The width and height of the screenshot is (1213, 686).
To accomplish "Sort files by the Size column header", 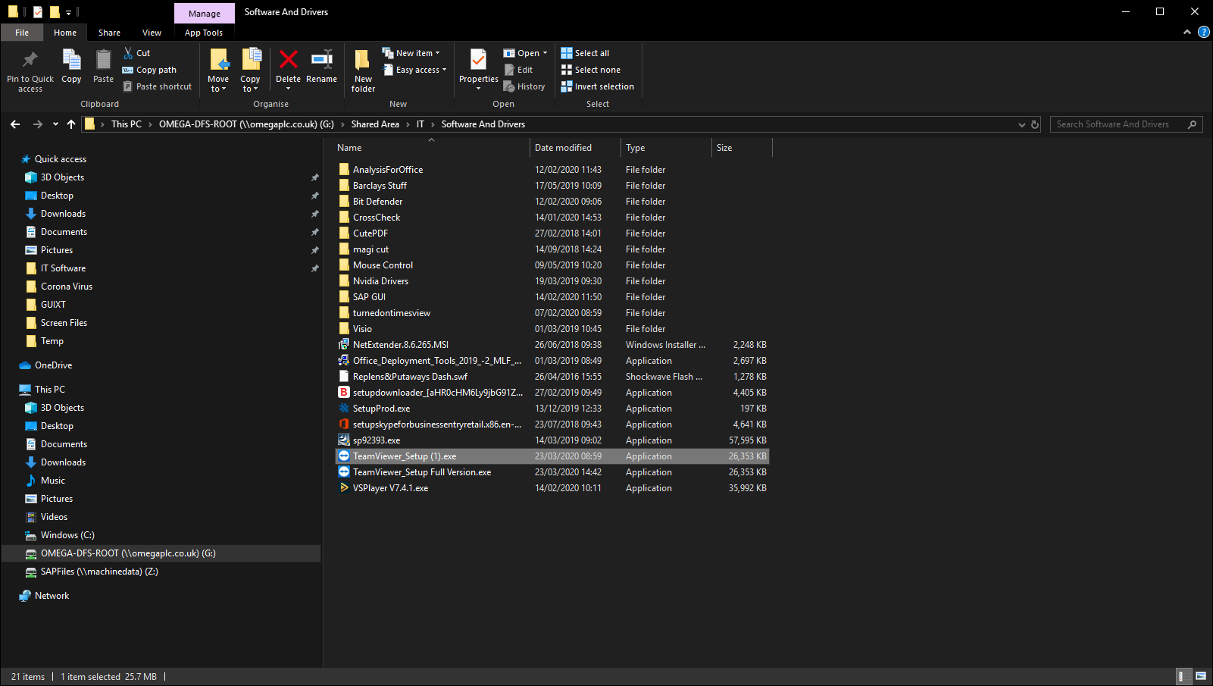I will click(742, 148).
